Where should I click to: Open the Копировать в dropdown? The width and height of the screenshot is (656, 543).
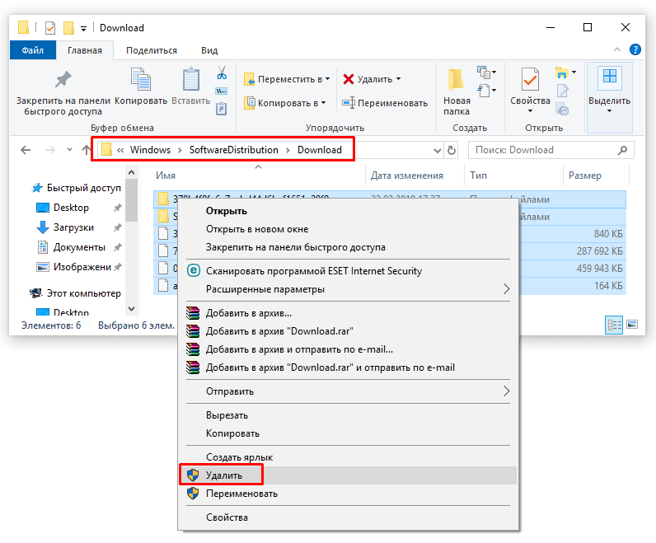pos(285,103)
